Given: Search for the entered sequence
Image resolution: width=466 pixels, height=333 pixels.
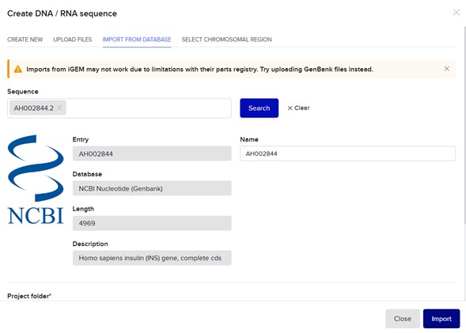Looking at the screenshot, I should point(260,108).
